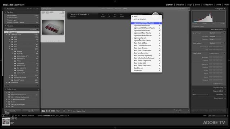Go back with filmstrip left arrow
Viewport: 230px width, 129px height.
click(16, 115)
